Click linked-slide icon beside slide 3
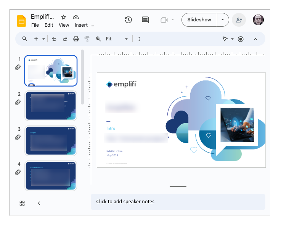The image size is (289, 228). 18,137
